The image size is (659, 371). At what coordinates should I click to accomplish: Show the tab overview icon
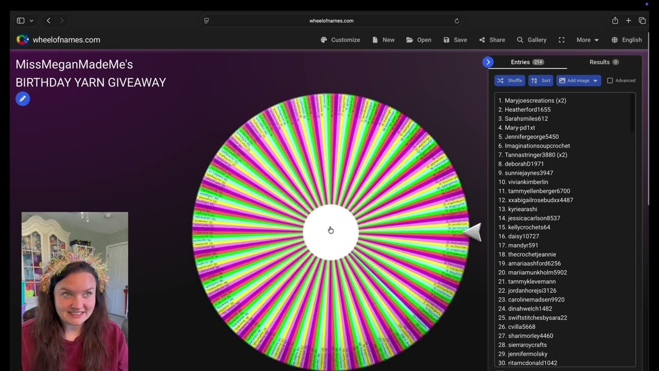(x=642, y=21)
